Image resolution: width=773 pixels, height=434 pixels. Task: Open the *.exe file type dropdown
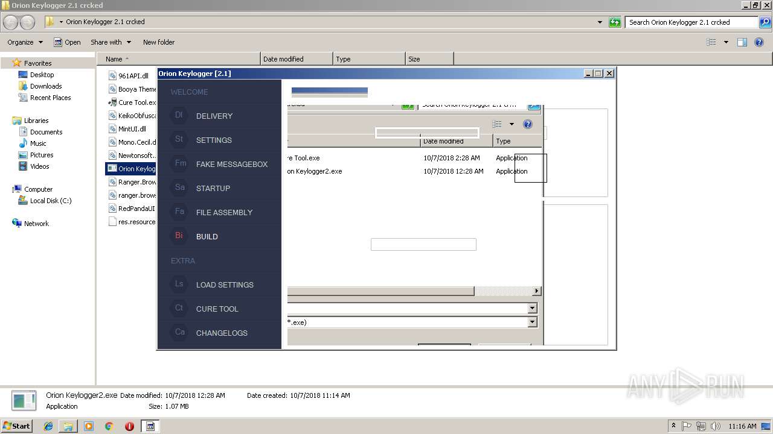(532, 322)
